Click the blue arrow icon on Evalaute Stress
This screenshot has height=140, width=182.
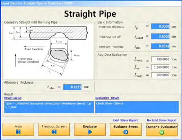pos(126,132)
